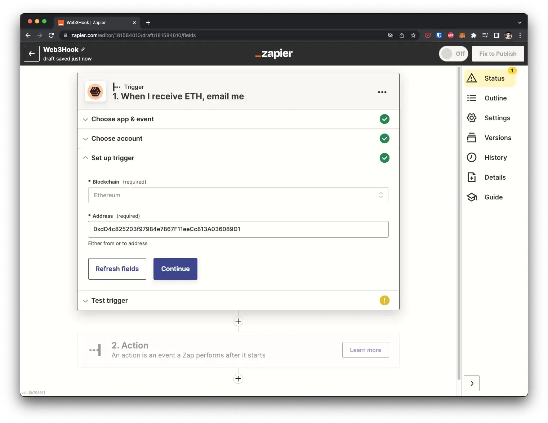548x423 pixels.
Task: Click the Guide graduation cap icon
Action: [x=472, y=197]
